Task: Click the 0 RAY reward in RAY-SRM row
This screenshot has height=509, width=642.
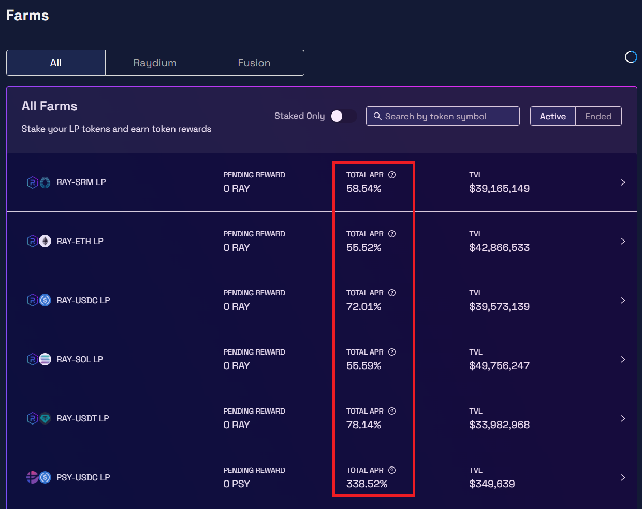Action: [x=237, y=189]
